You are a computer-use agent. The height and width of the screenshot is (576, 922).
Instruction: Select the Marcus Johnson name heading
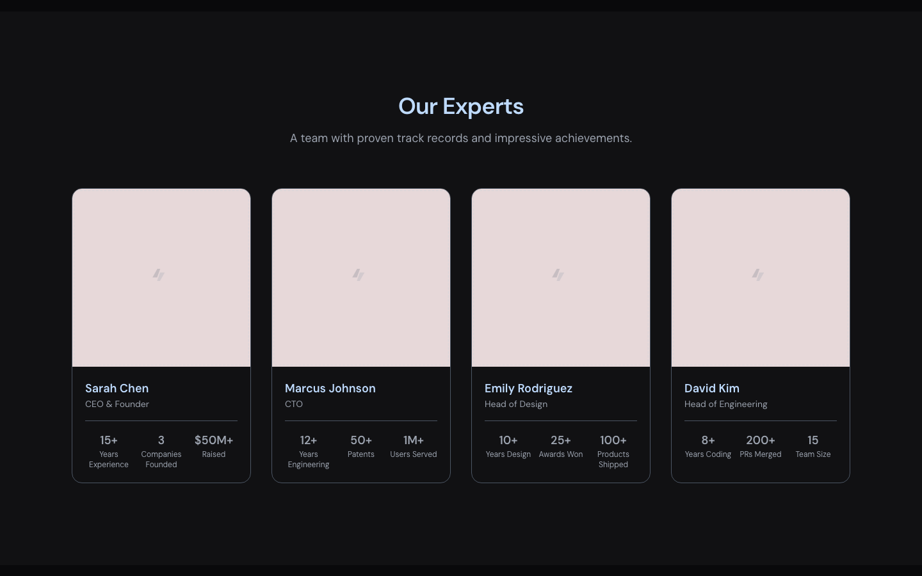(330, 388)
